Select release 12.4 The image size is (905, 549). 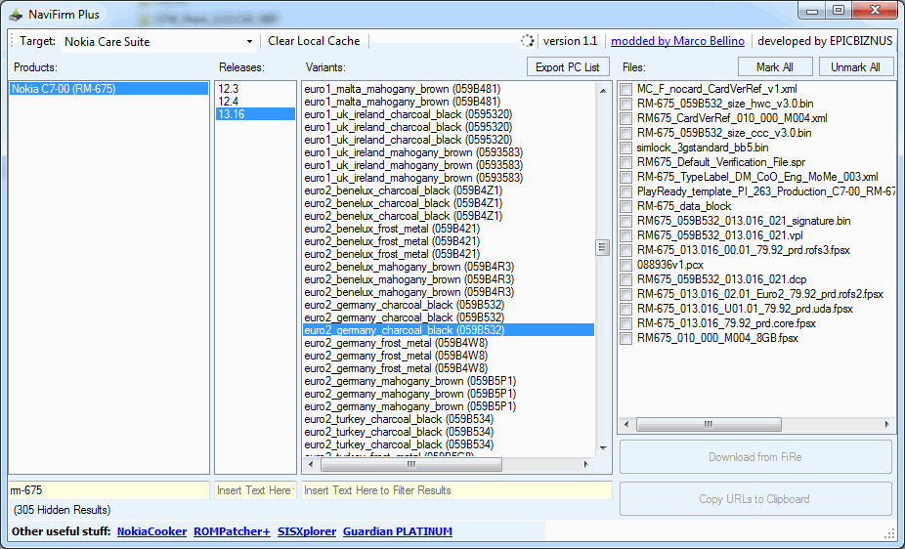coord(255,102)
